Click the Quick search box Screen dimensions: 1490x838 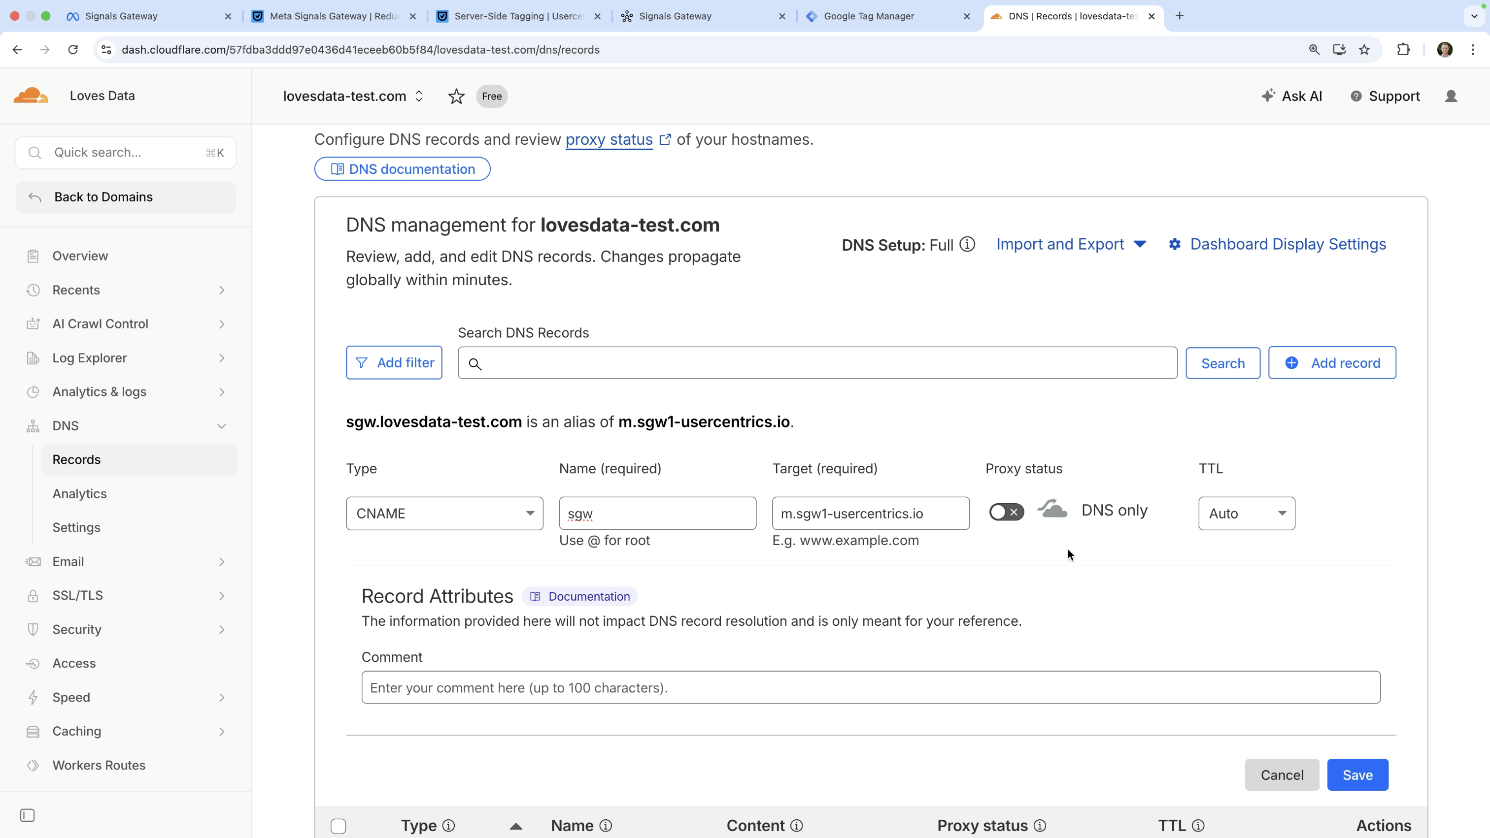pyautogui.click(x=126, y=153)
